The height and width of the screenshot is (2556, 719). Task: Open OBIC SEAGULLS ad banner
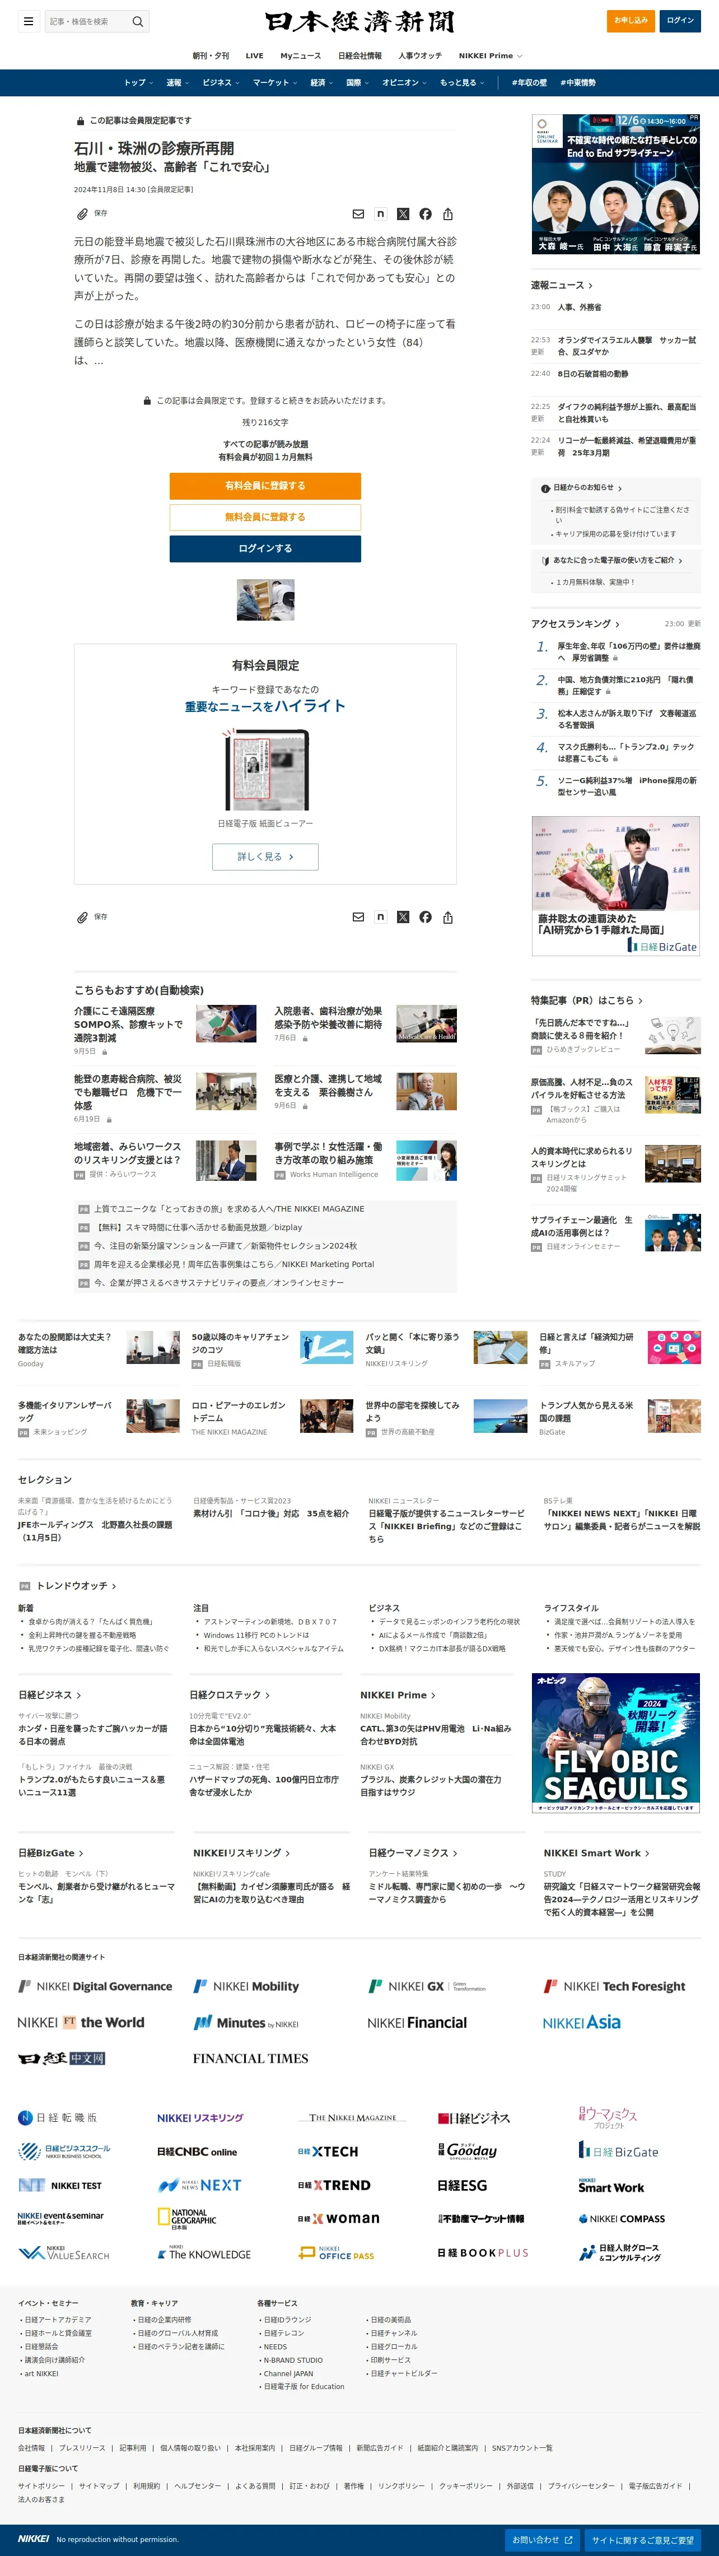(616, 1743)
